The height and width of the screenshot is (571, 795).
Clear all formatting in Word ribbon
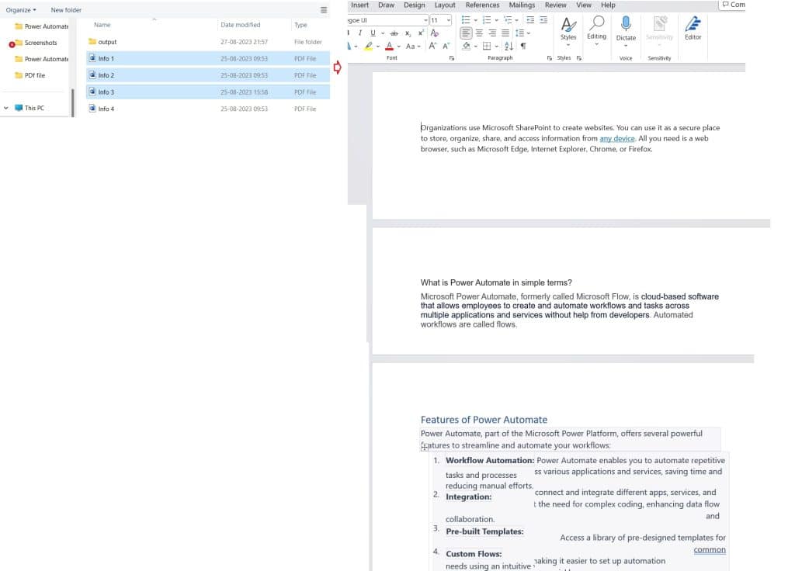435,33
